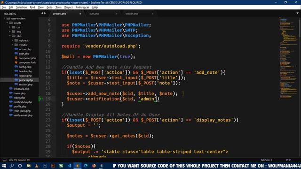Screen dimensions: 301x169
Task: Open the Tools menu
Action: click(58, 8)
